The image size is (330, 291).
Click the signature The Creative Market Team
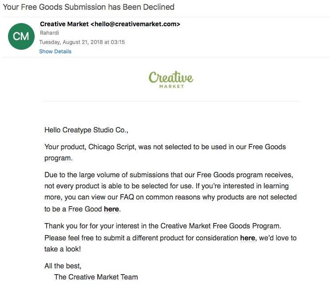tap(96, 277)
